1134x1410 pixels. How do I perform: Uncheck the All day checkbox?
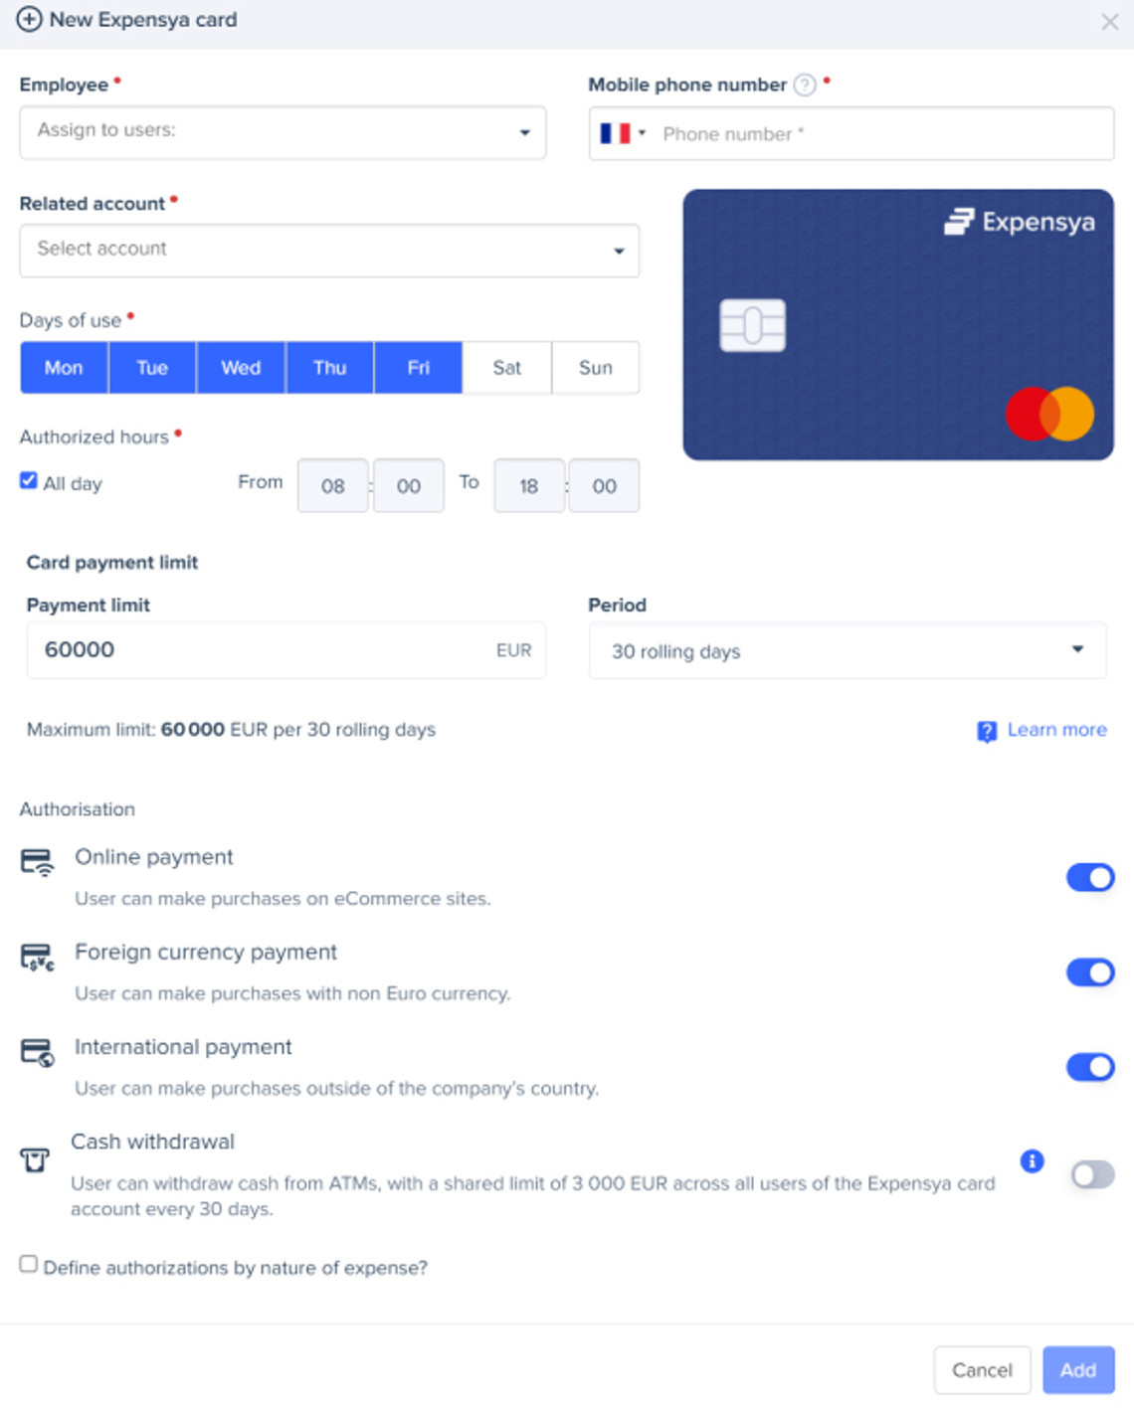[29, 481]
